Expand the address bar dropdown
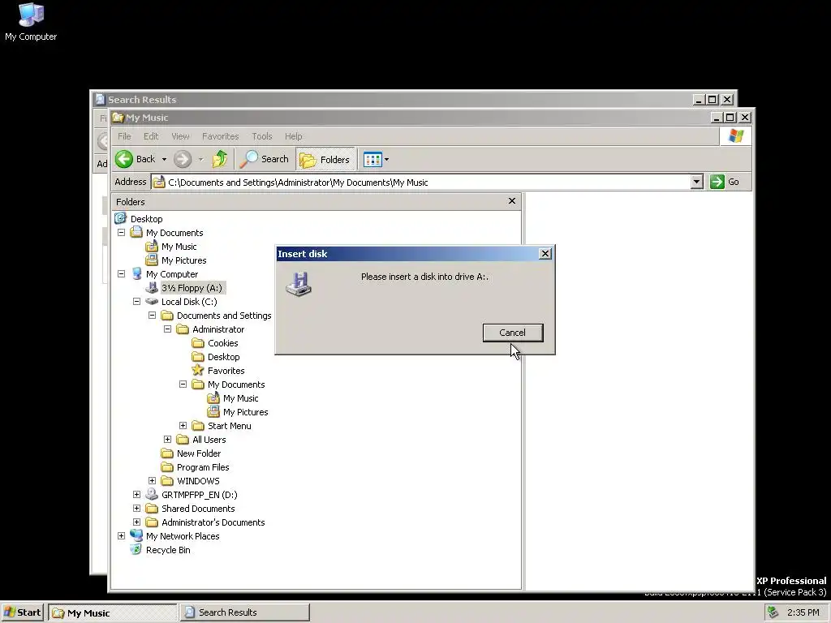This screenshot has width=831, height=623. (x=697, y=183)
